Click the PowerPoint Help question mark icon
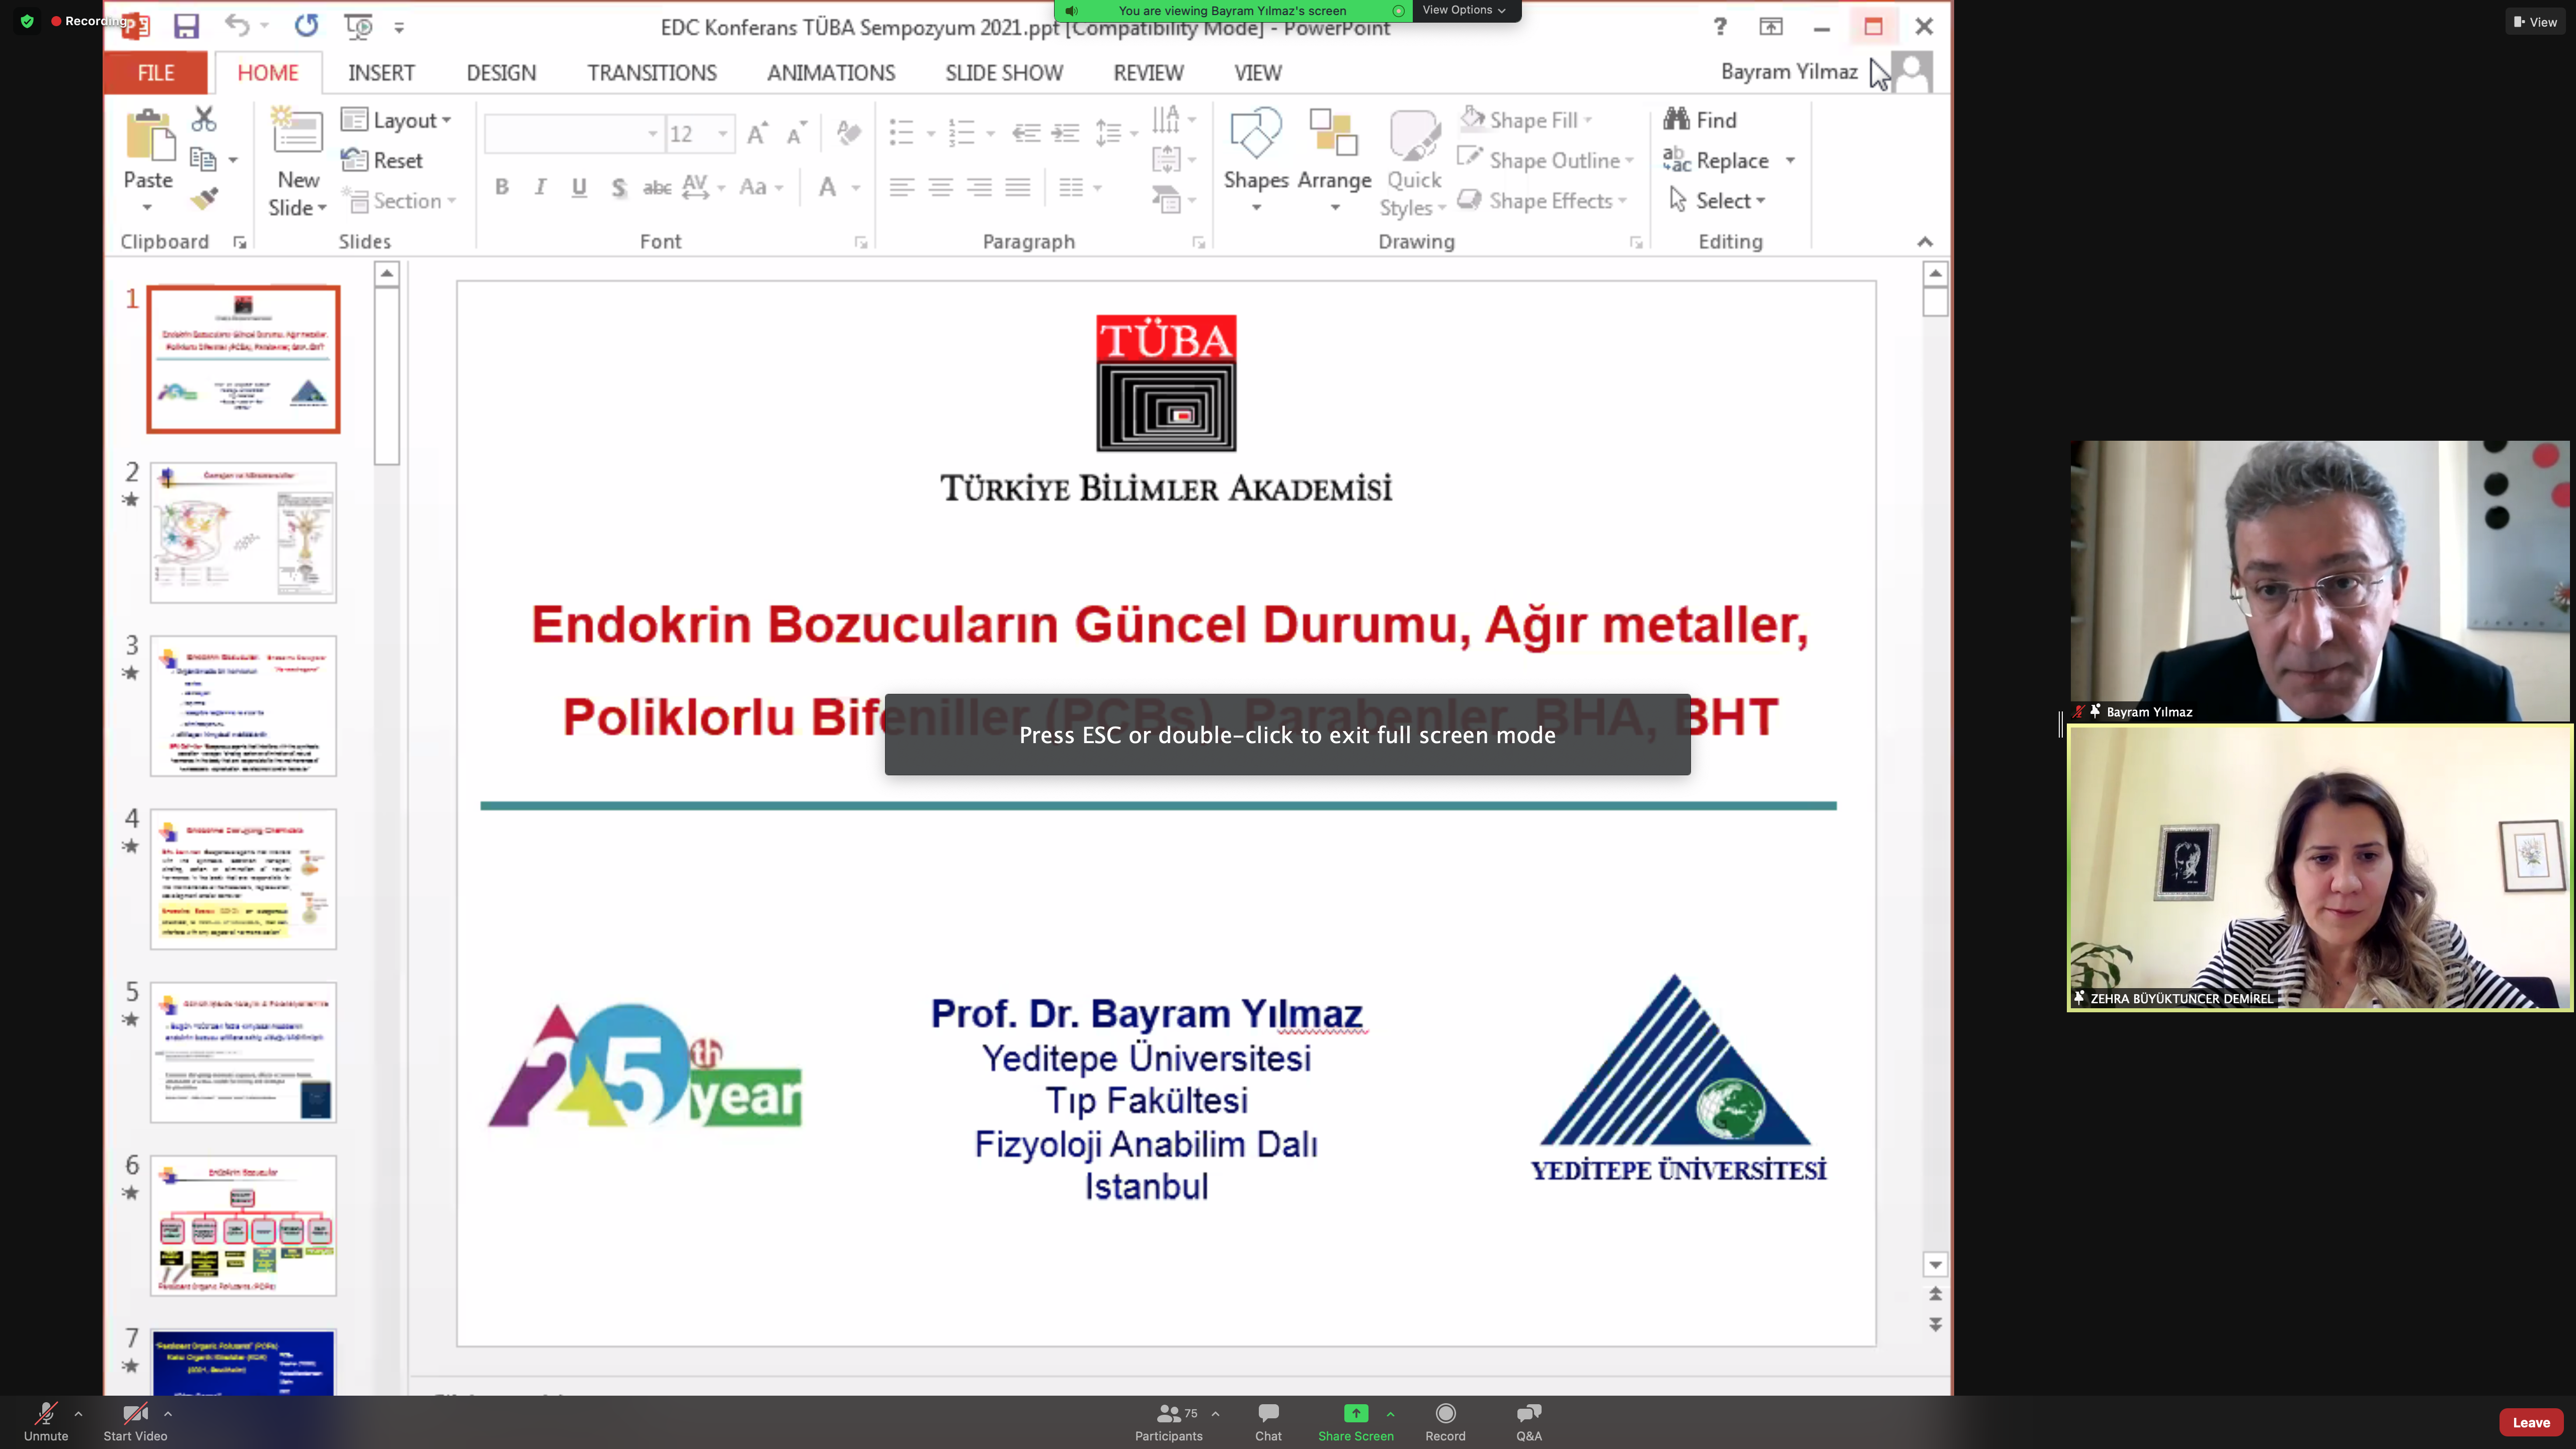The height and width of the screenshot is (1449, 2576). click(x=1720, y=27)
